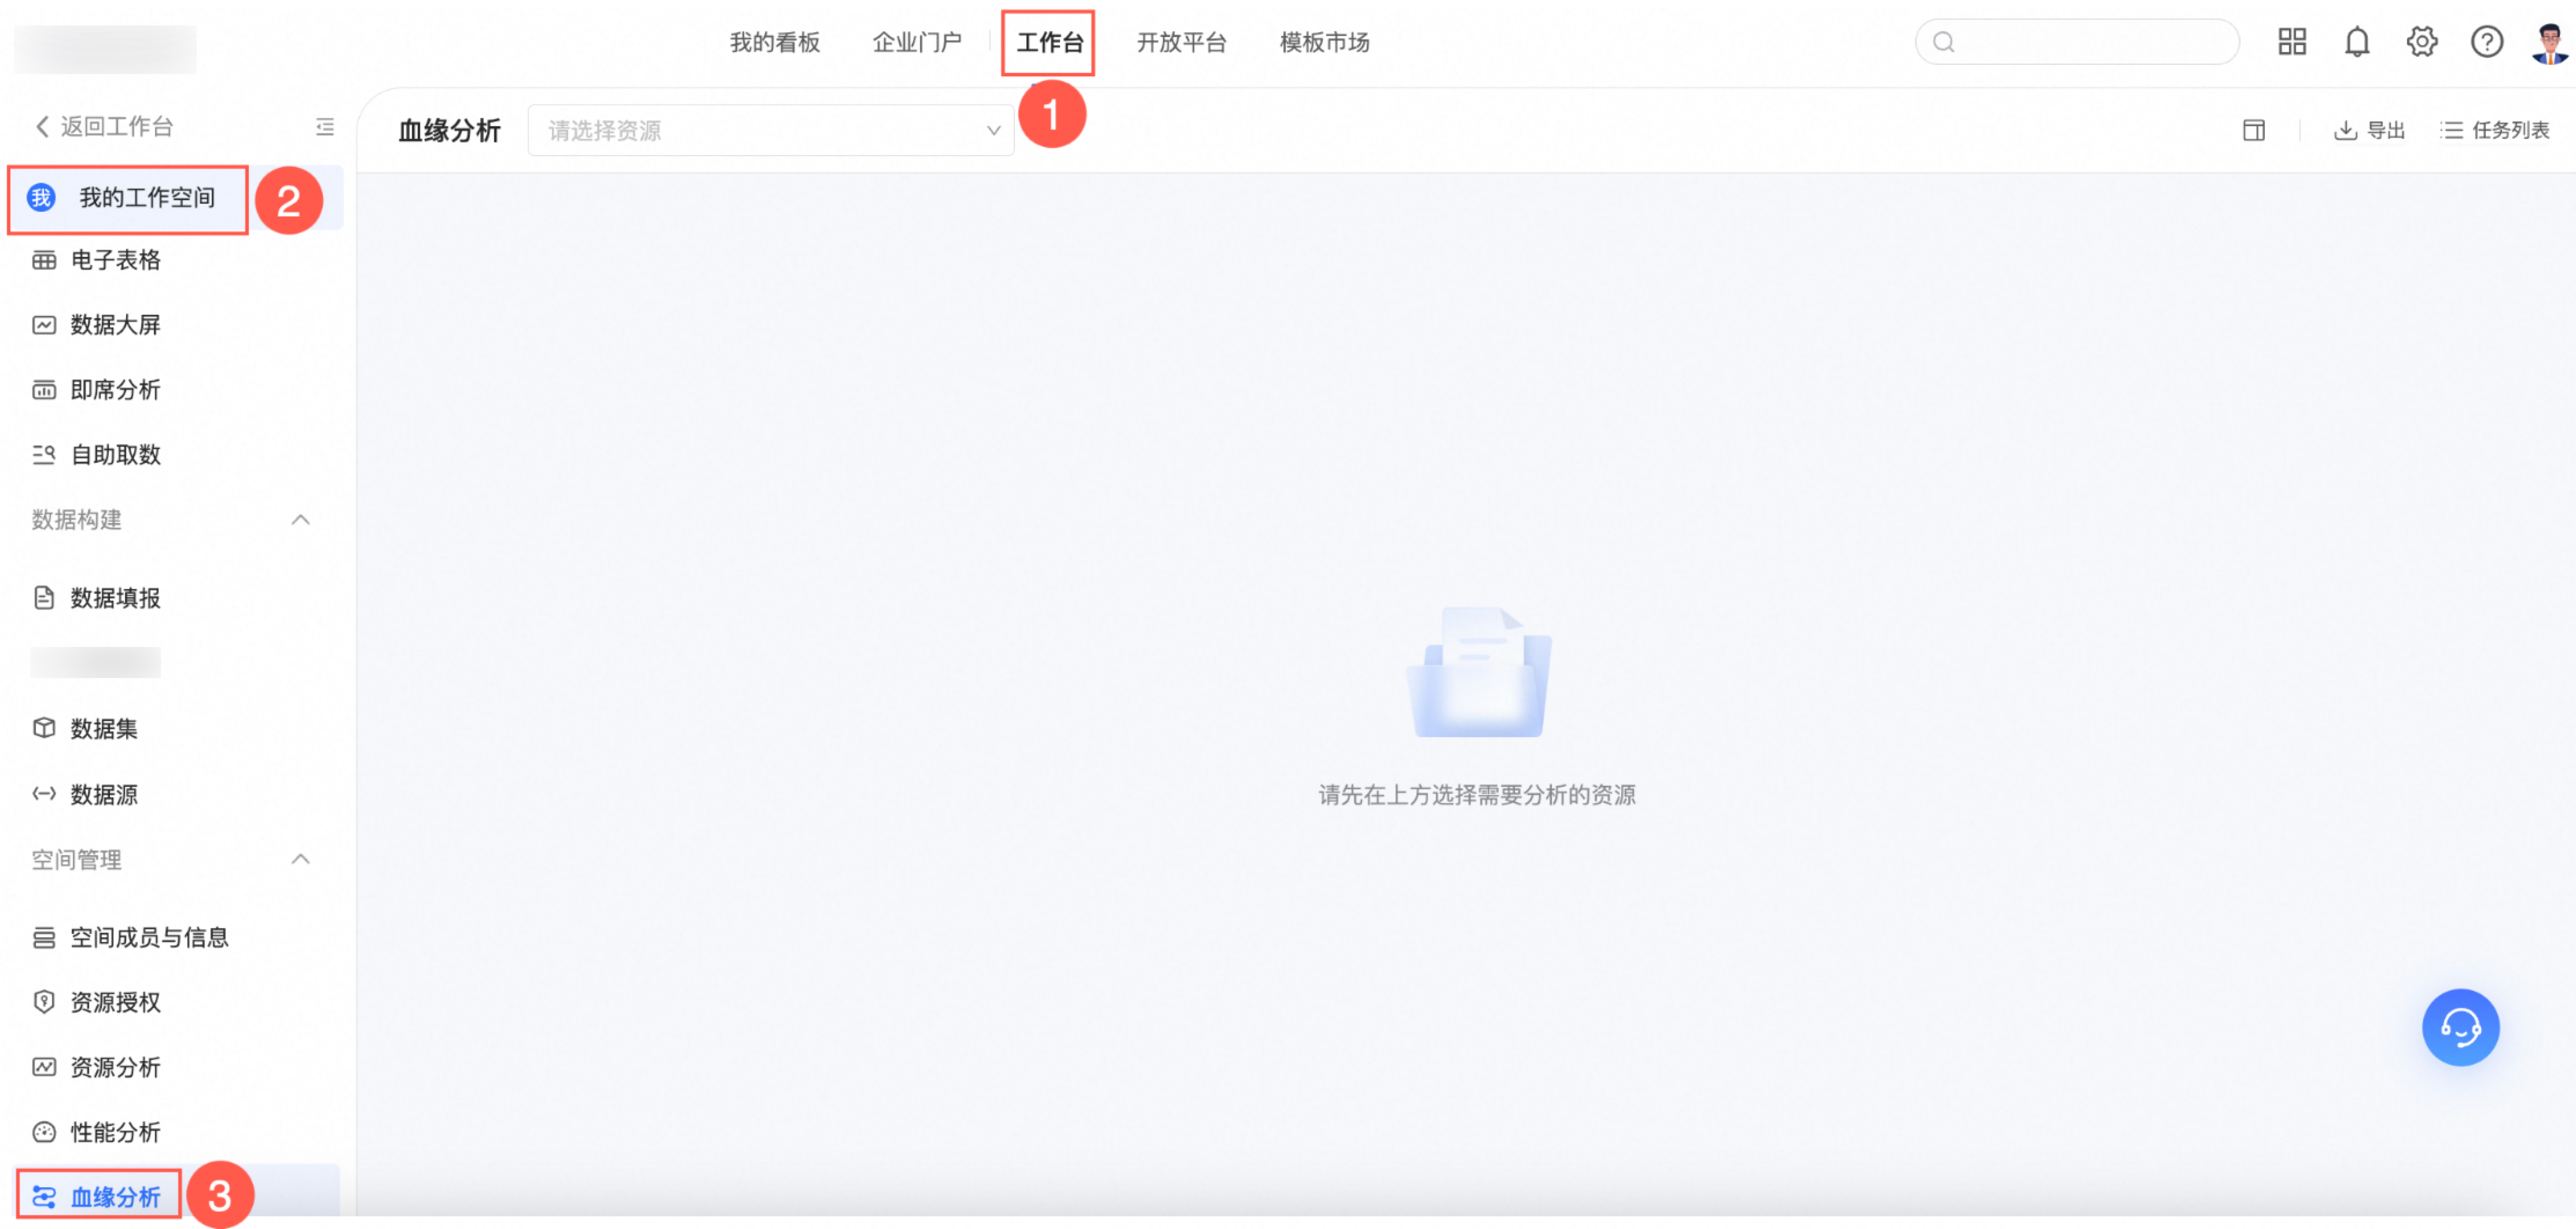Image resolution: width=2576 pixels, height=1229 pixels.
Task: Switch to the 模板市场 tab
Action: pyautogui.click(x=1324, y=42)
